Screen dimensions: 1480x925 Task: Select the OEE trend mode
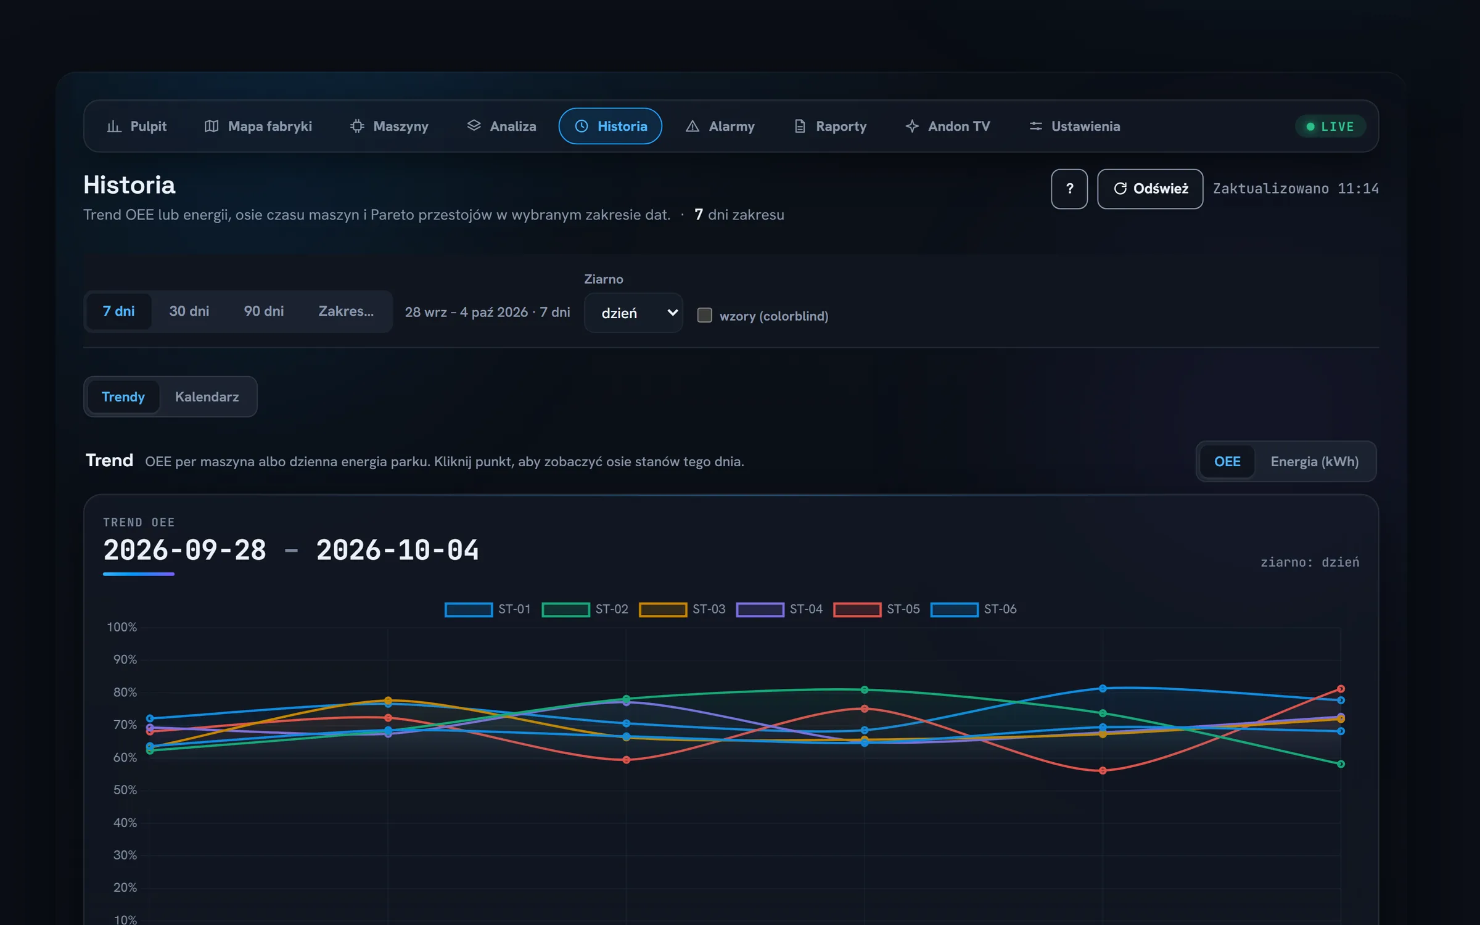[1227, 462]
